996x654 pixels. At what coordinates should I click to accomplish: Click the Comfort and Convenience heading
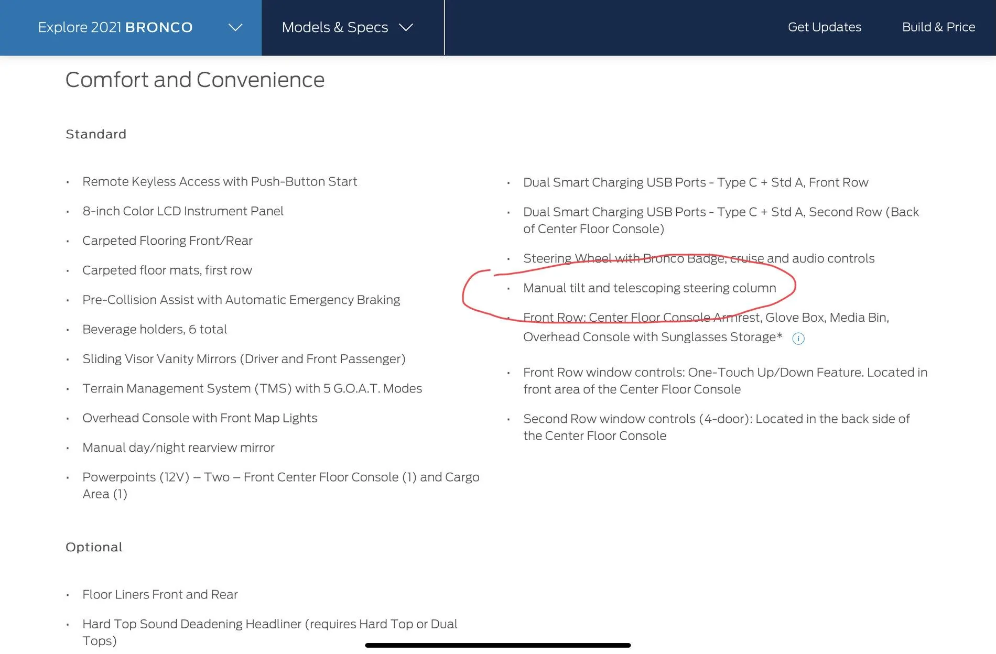(x=195, y=80)
